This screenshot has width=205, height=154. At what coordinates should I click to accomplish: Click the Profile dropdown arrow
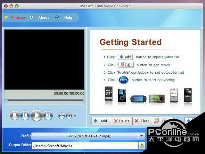[142, 136]
